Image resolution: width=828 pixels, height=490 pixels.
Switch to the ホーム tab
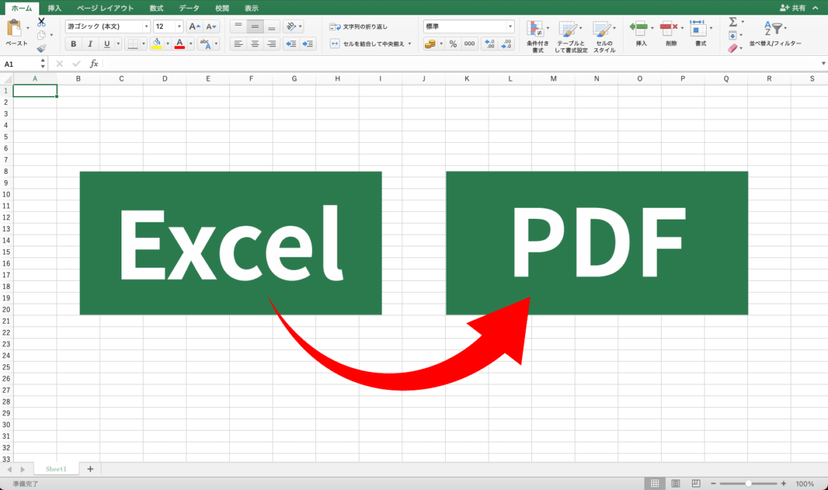[x=21, y=8]
